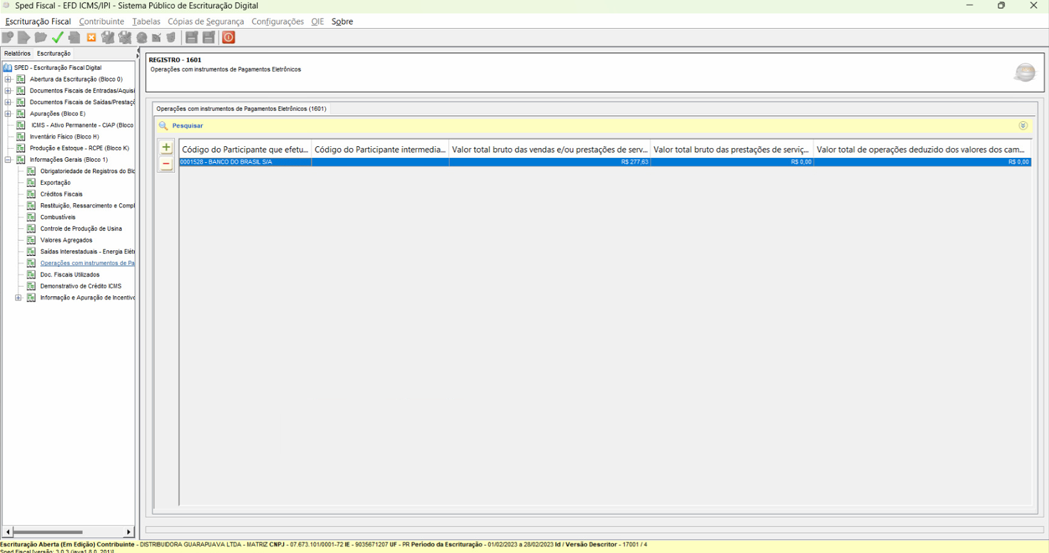Screen dimensions: 1049x553
Task: Click the grey shield toolbar icon
Action: tap(171, 37)
